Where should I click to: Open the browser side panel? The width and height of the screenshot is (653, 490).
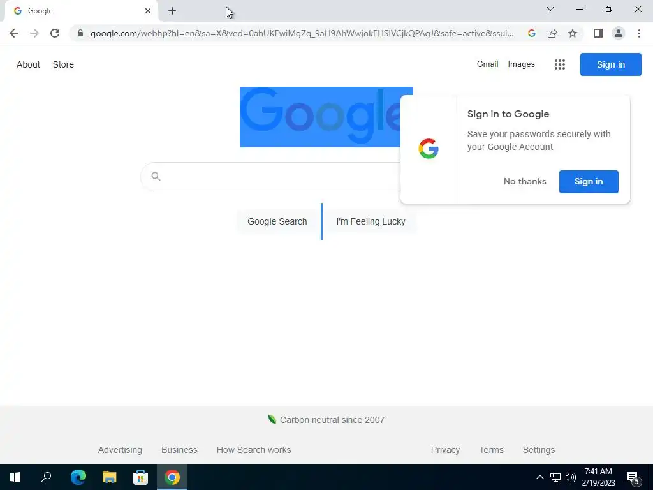[x=598, y=33]
